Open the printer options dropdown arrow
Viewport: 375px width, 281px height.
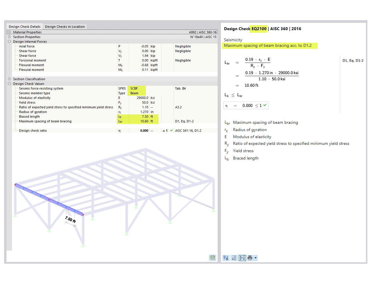pos(255,258)
